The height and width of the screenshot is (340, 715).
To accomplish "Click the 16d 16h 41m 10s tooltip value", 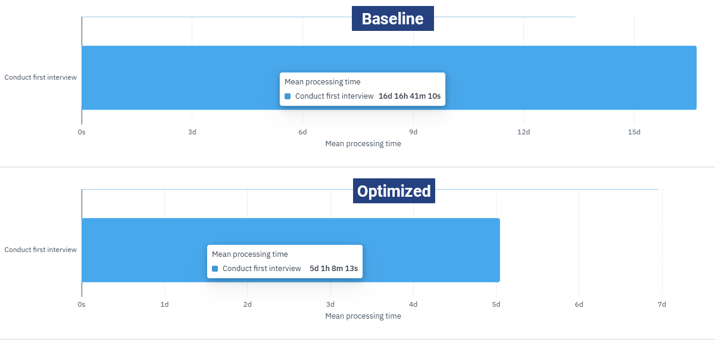I will coord(410,96).
